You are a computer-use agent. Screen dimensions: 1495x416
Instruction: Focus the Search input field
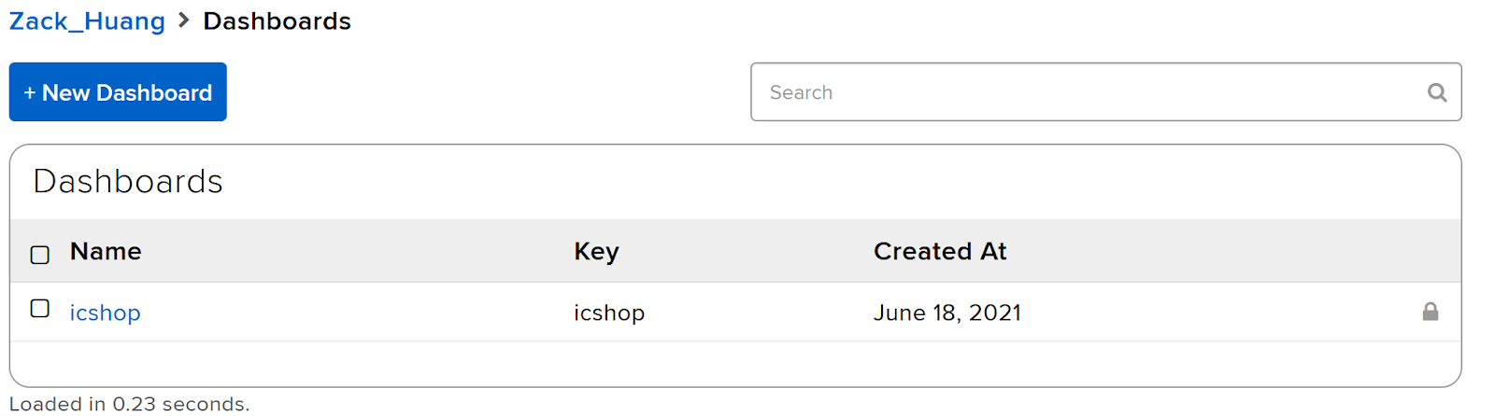click(1106, 91)
